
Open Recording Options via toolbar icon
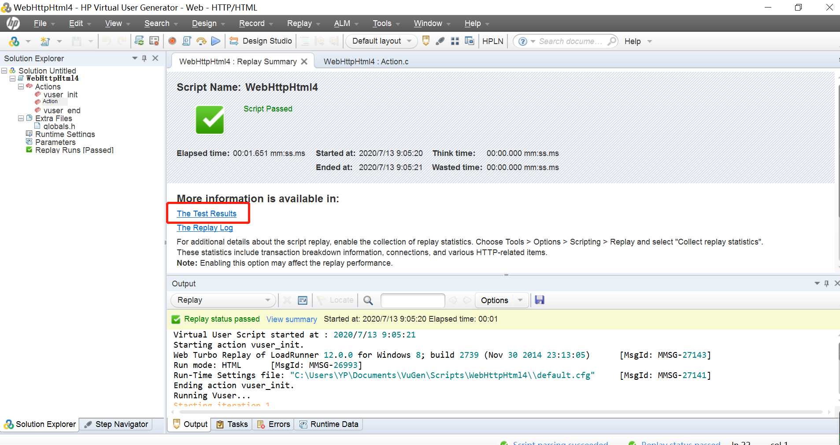click(154, 41)
